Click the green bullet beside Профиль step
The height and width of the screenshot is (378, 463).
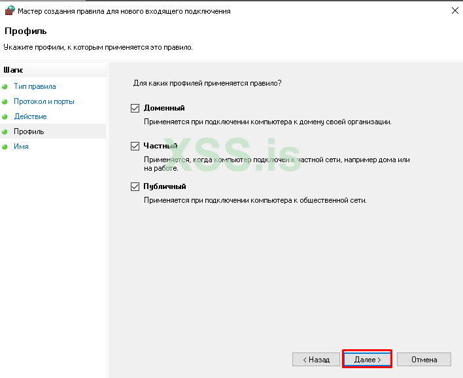tap(5, 131)
